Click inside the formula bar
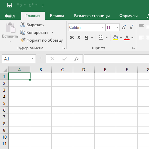Screen dimensions: 149x149 (116, 59)
